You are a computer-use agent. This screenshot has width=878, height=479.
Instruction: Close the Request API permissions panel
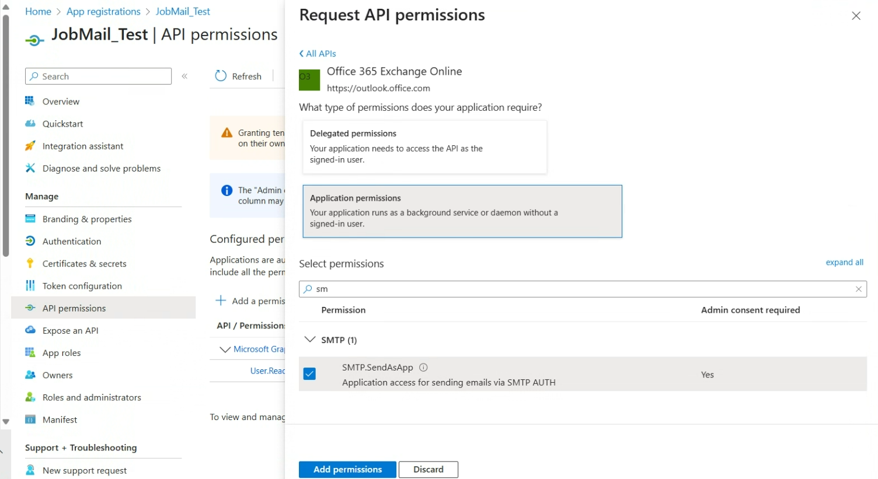coord(856,16)
